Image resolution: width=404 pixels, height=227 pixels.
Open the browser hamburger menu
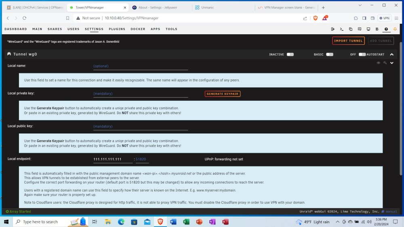click(397, 18)
